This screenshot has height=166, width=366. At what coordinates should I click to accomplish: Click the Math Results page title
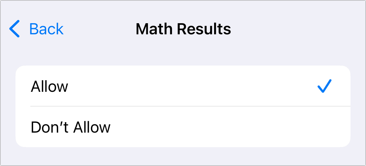pos(183,29)
